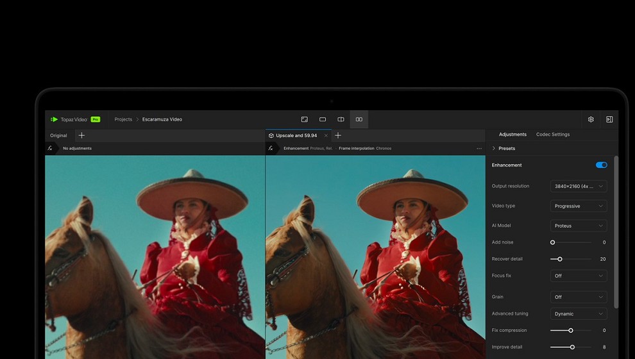Select the single view layout icon
The height and width of the screenshot is (359, 635).
coord(323,119)
